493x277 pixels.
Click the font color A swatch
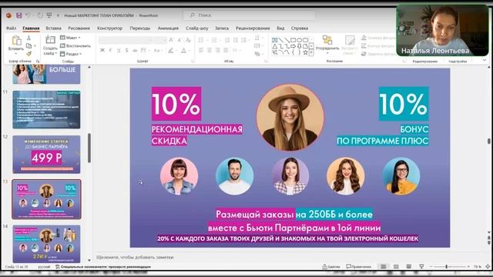coord(183,50)
